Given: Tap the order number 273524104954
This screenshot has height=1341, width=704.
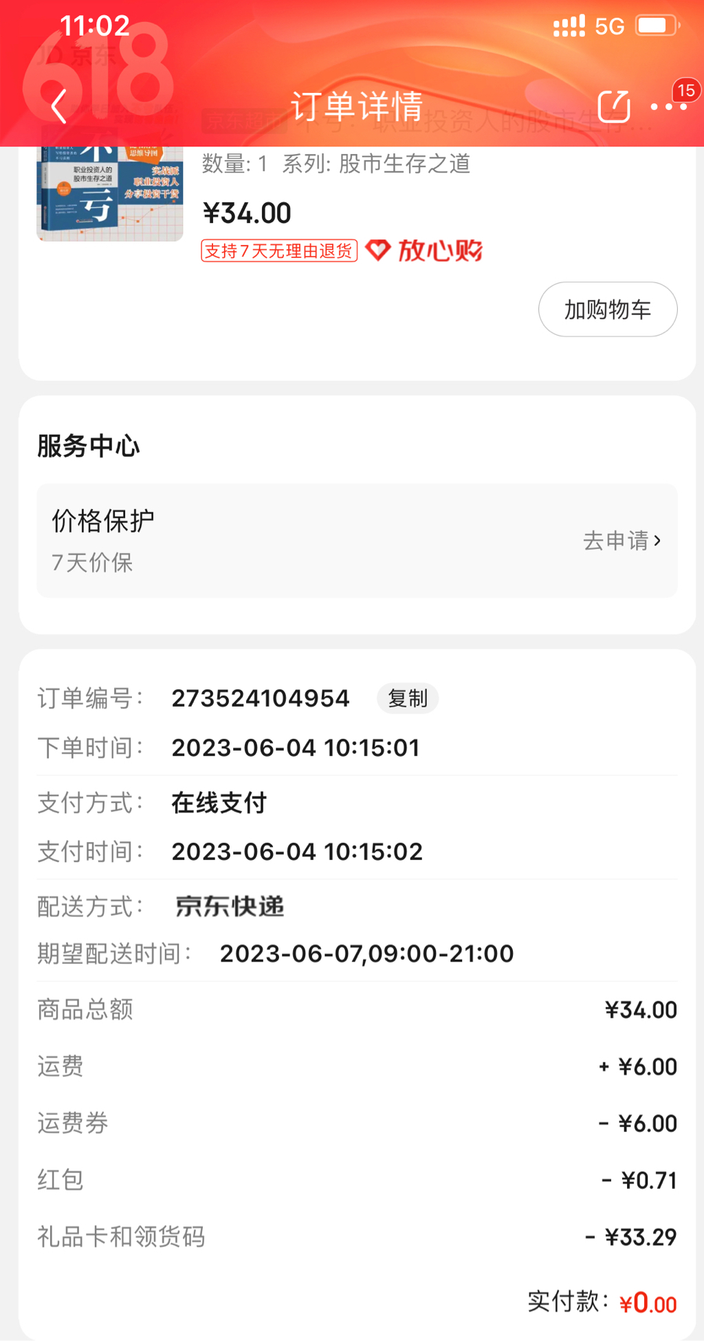Looking at the screenshot, I should (x=261, y=698).
